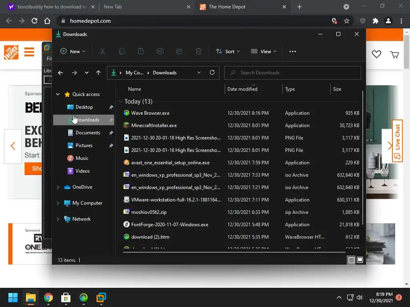The image size is (410, 307).
Task: Switch to large thumbnails view icon in status bar
Action: [x=360, y=260]
